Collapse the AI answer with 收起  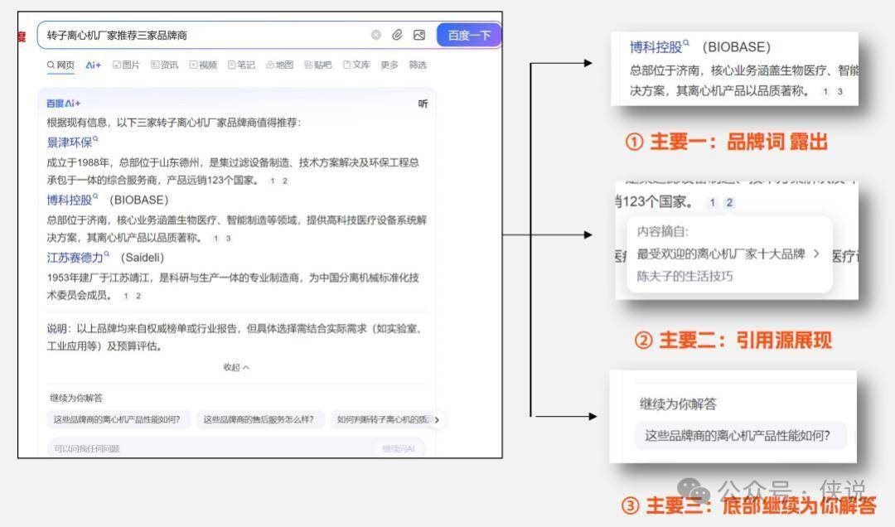(x=235, y=367)
